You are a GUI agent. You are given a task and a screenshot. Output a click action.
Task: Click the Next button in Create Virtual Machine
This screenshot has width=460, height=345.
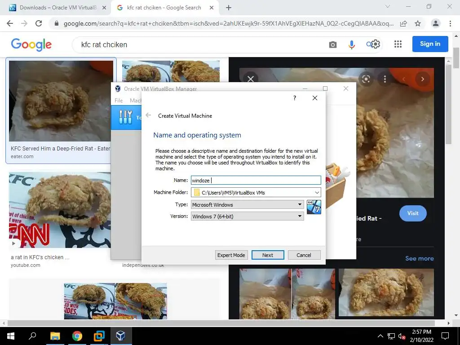(x=268, y=255)
